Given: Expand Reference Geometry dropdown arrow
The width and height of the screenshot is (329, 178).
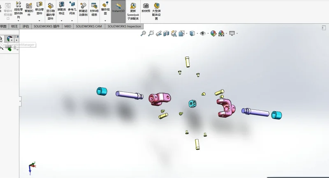Looking at the screenshot, I should pyautogui.click(x=72, y=21).
